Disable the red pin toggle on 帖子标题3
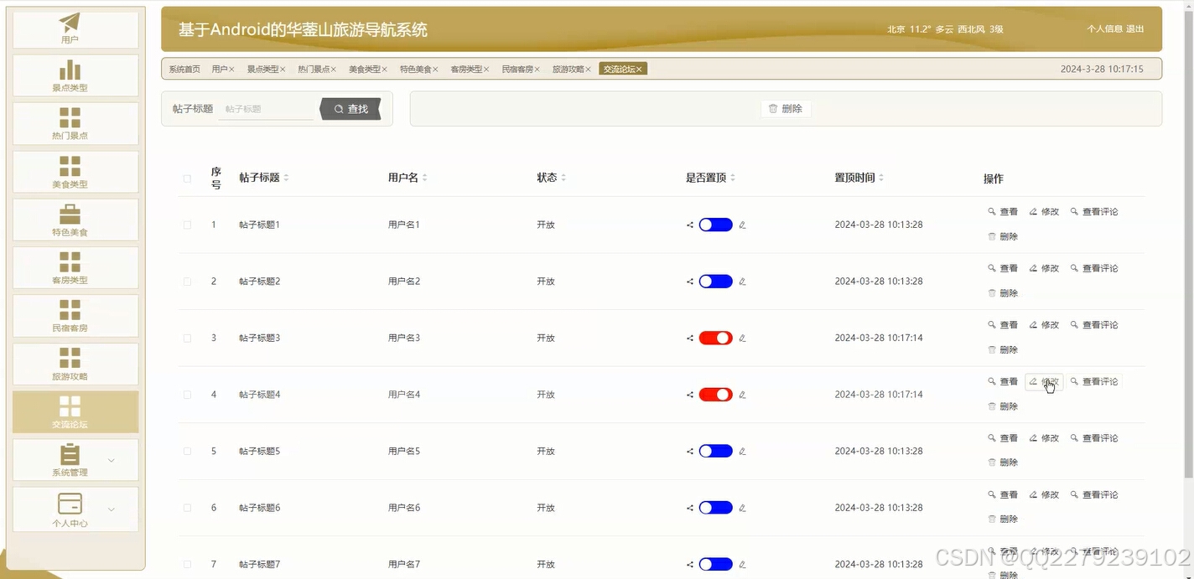1194x579 pixels. [714, 338]
